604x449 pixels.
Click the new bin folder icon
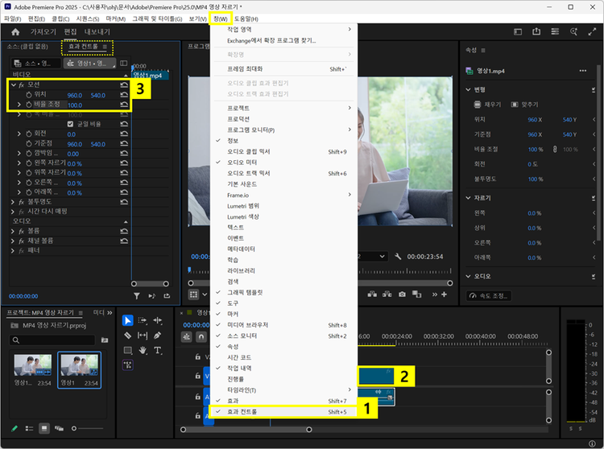(x=105, y=340)
